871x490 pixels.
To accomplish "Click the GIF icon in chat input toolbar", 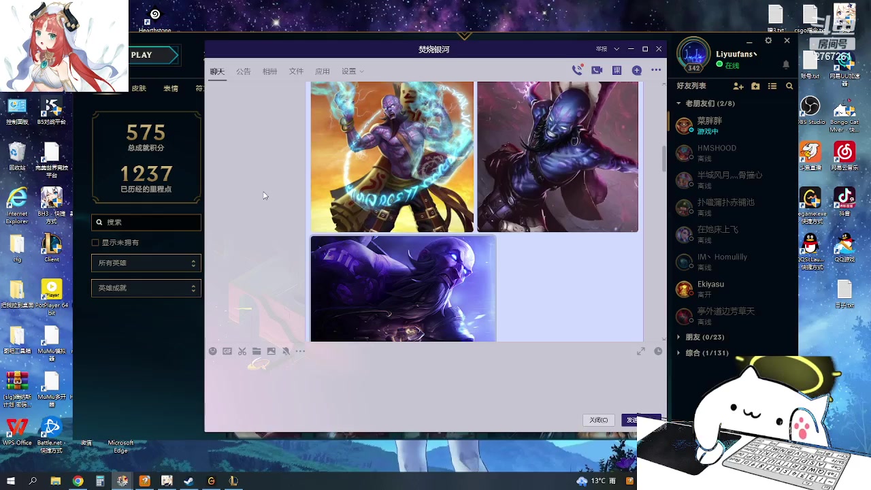I will [227, 351].
